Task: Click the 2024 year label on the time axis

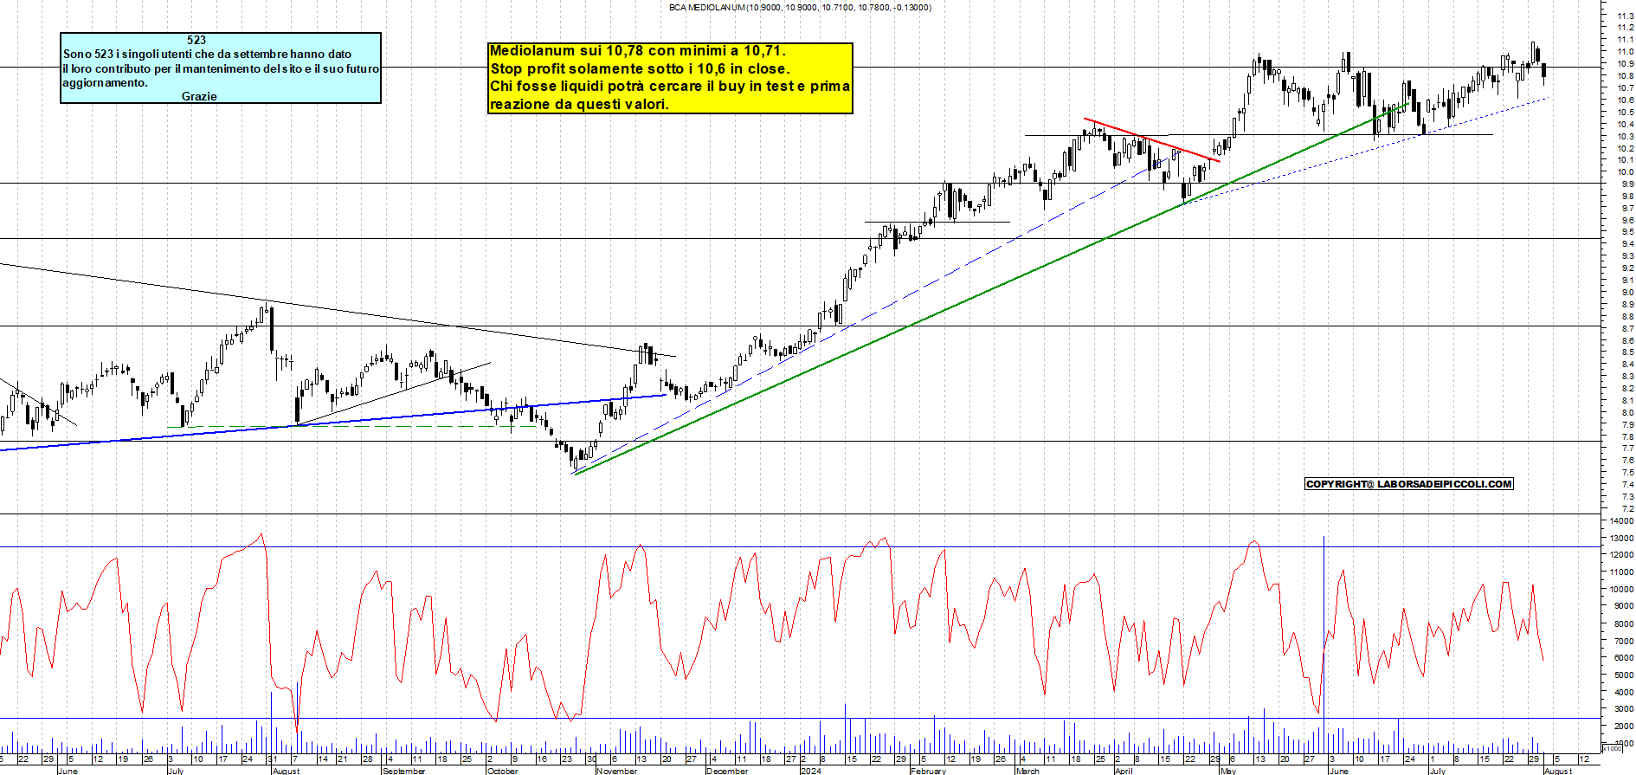Action: 810,771
